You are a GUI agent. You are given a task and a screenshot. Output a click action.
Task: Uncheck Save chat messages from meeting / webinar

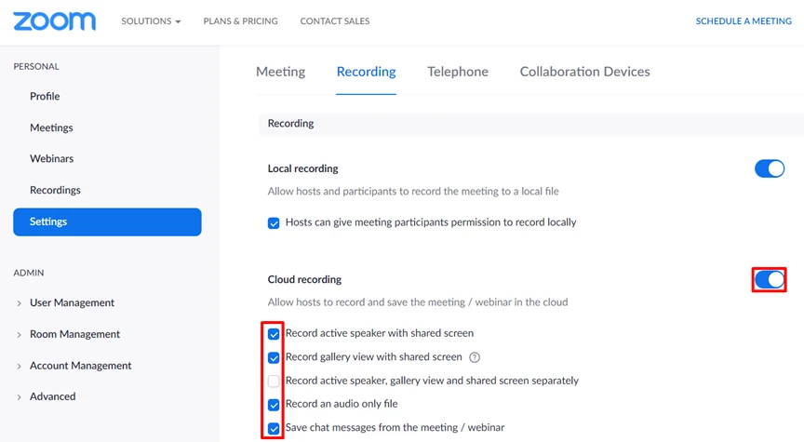point(274,428)
